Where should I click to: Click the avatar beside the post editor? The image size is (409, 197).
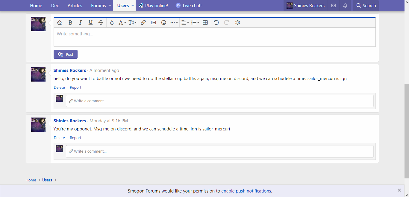tap(38, 24)
